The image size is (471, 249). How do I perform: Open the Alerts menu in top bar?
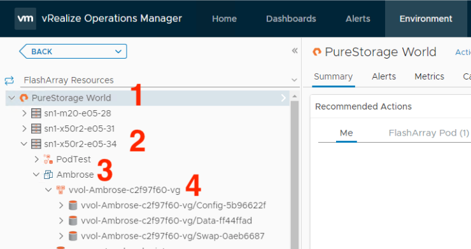pyautogui.click(x=358, y=18)
